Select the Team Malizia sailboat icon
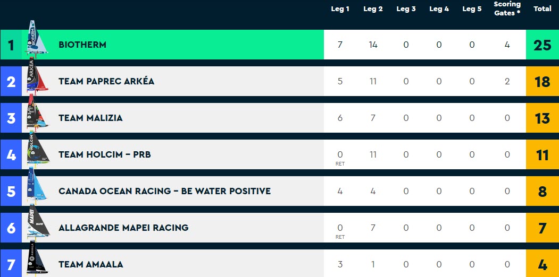Viewport: 559px width, 277px height. click(36, 112)
